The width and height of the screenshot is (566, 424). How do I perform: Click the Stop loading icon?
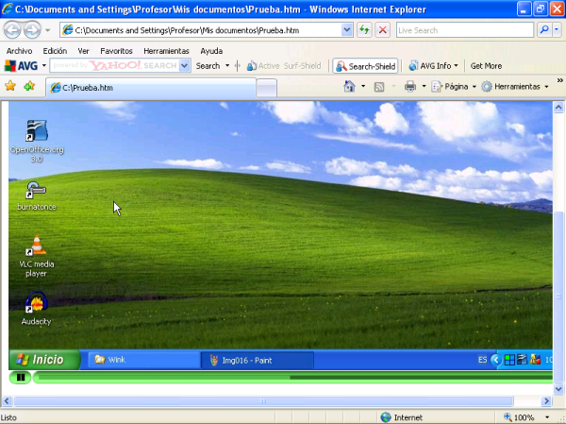pyautogui.click(x=382, y=30)
